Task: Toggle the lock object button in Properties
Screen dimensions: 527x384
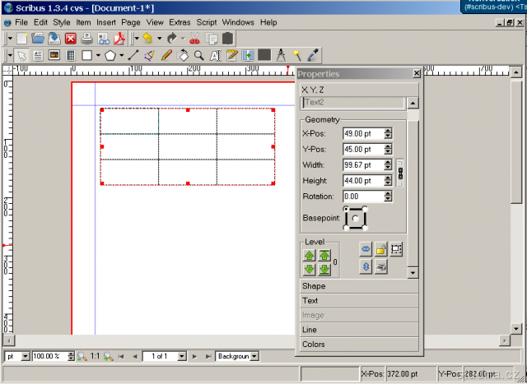Action: (381, 249)
